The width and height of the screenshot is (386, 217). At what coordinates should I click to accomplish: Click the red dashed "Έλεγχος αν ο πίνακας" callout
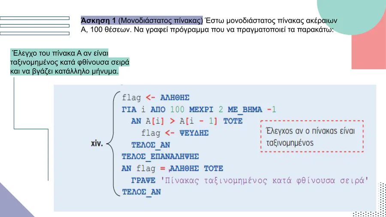click(x=311, y=136)
